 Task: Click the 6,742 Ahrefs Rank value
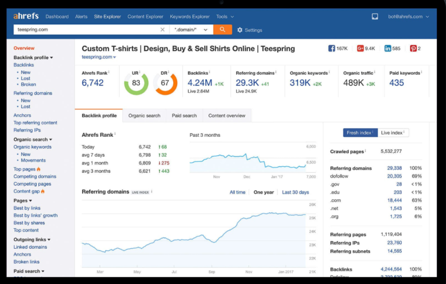click(93, 83)
